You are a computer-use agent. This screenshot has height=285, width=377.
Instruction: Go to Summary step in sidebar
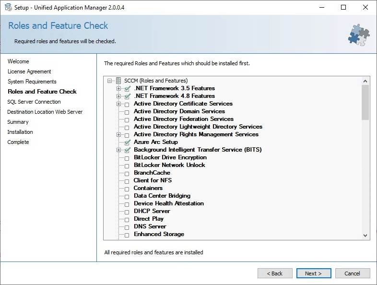18,122
